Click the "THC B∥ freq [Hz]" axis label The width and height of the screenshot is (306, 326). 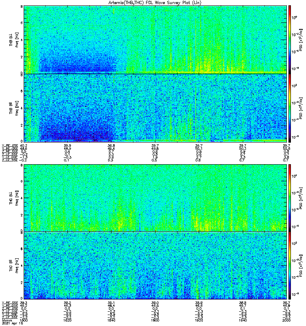(x=14, y=266)
